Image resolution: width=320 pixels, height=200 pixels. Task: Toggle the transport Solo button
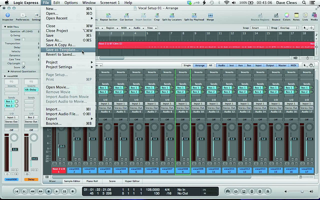(260, 191)
